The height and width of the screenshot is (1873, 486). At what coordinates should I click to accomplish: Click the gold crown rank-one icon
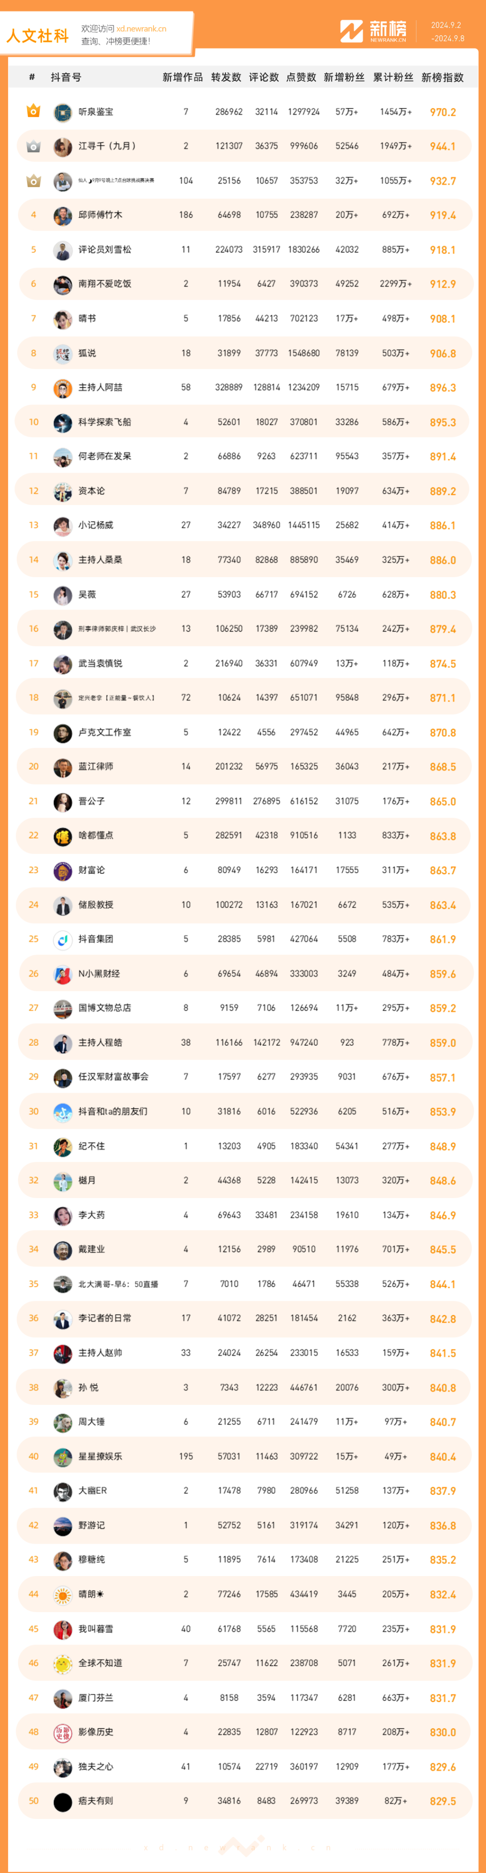33,111
